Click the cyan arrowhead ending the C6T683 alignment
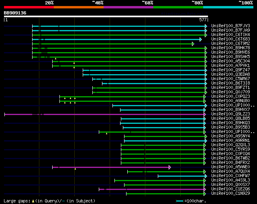This screenshot has width=257, height=204. (201, 39)
